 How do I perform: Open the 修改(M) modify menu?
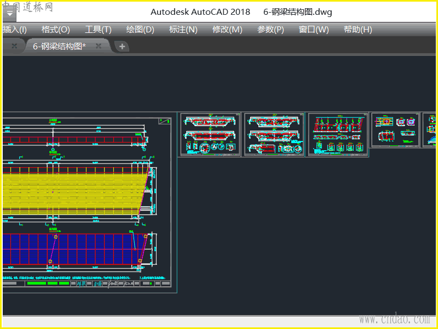pos(227,30)
